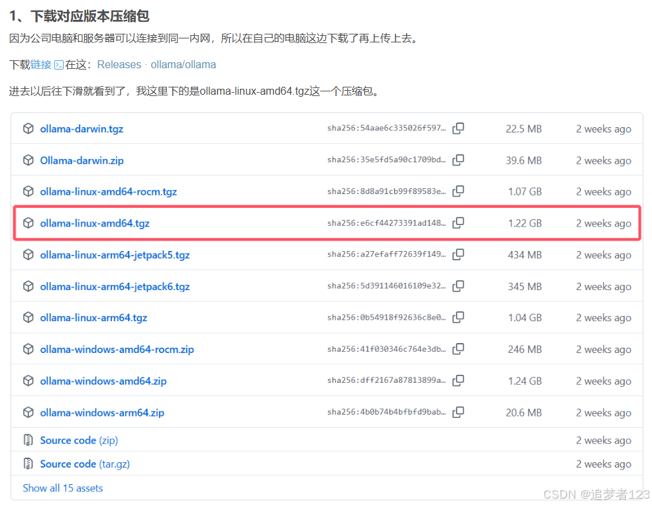Click the 434 MB file size
The width and height of the screenshot is (652, 506).
click(x=525, y=255)
